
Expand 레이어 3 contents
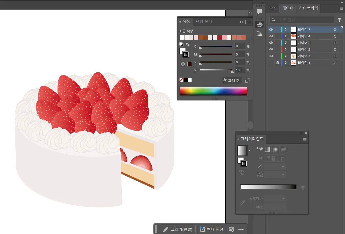(x=286, y=56)
